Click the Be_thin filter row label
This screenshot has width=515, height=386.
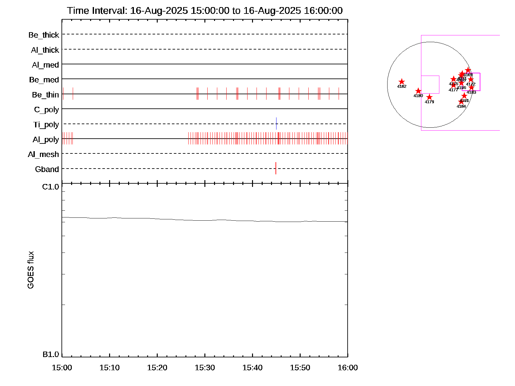click(x=45, y=95)
